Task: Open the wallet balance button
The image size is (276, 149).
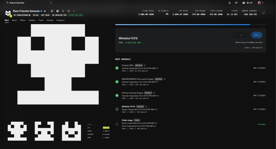Action: (247, 3)
